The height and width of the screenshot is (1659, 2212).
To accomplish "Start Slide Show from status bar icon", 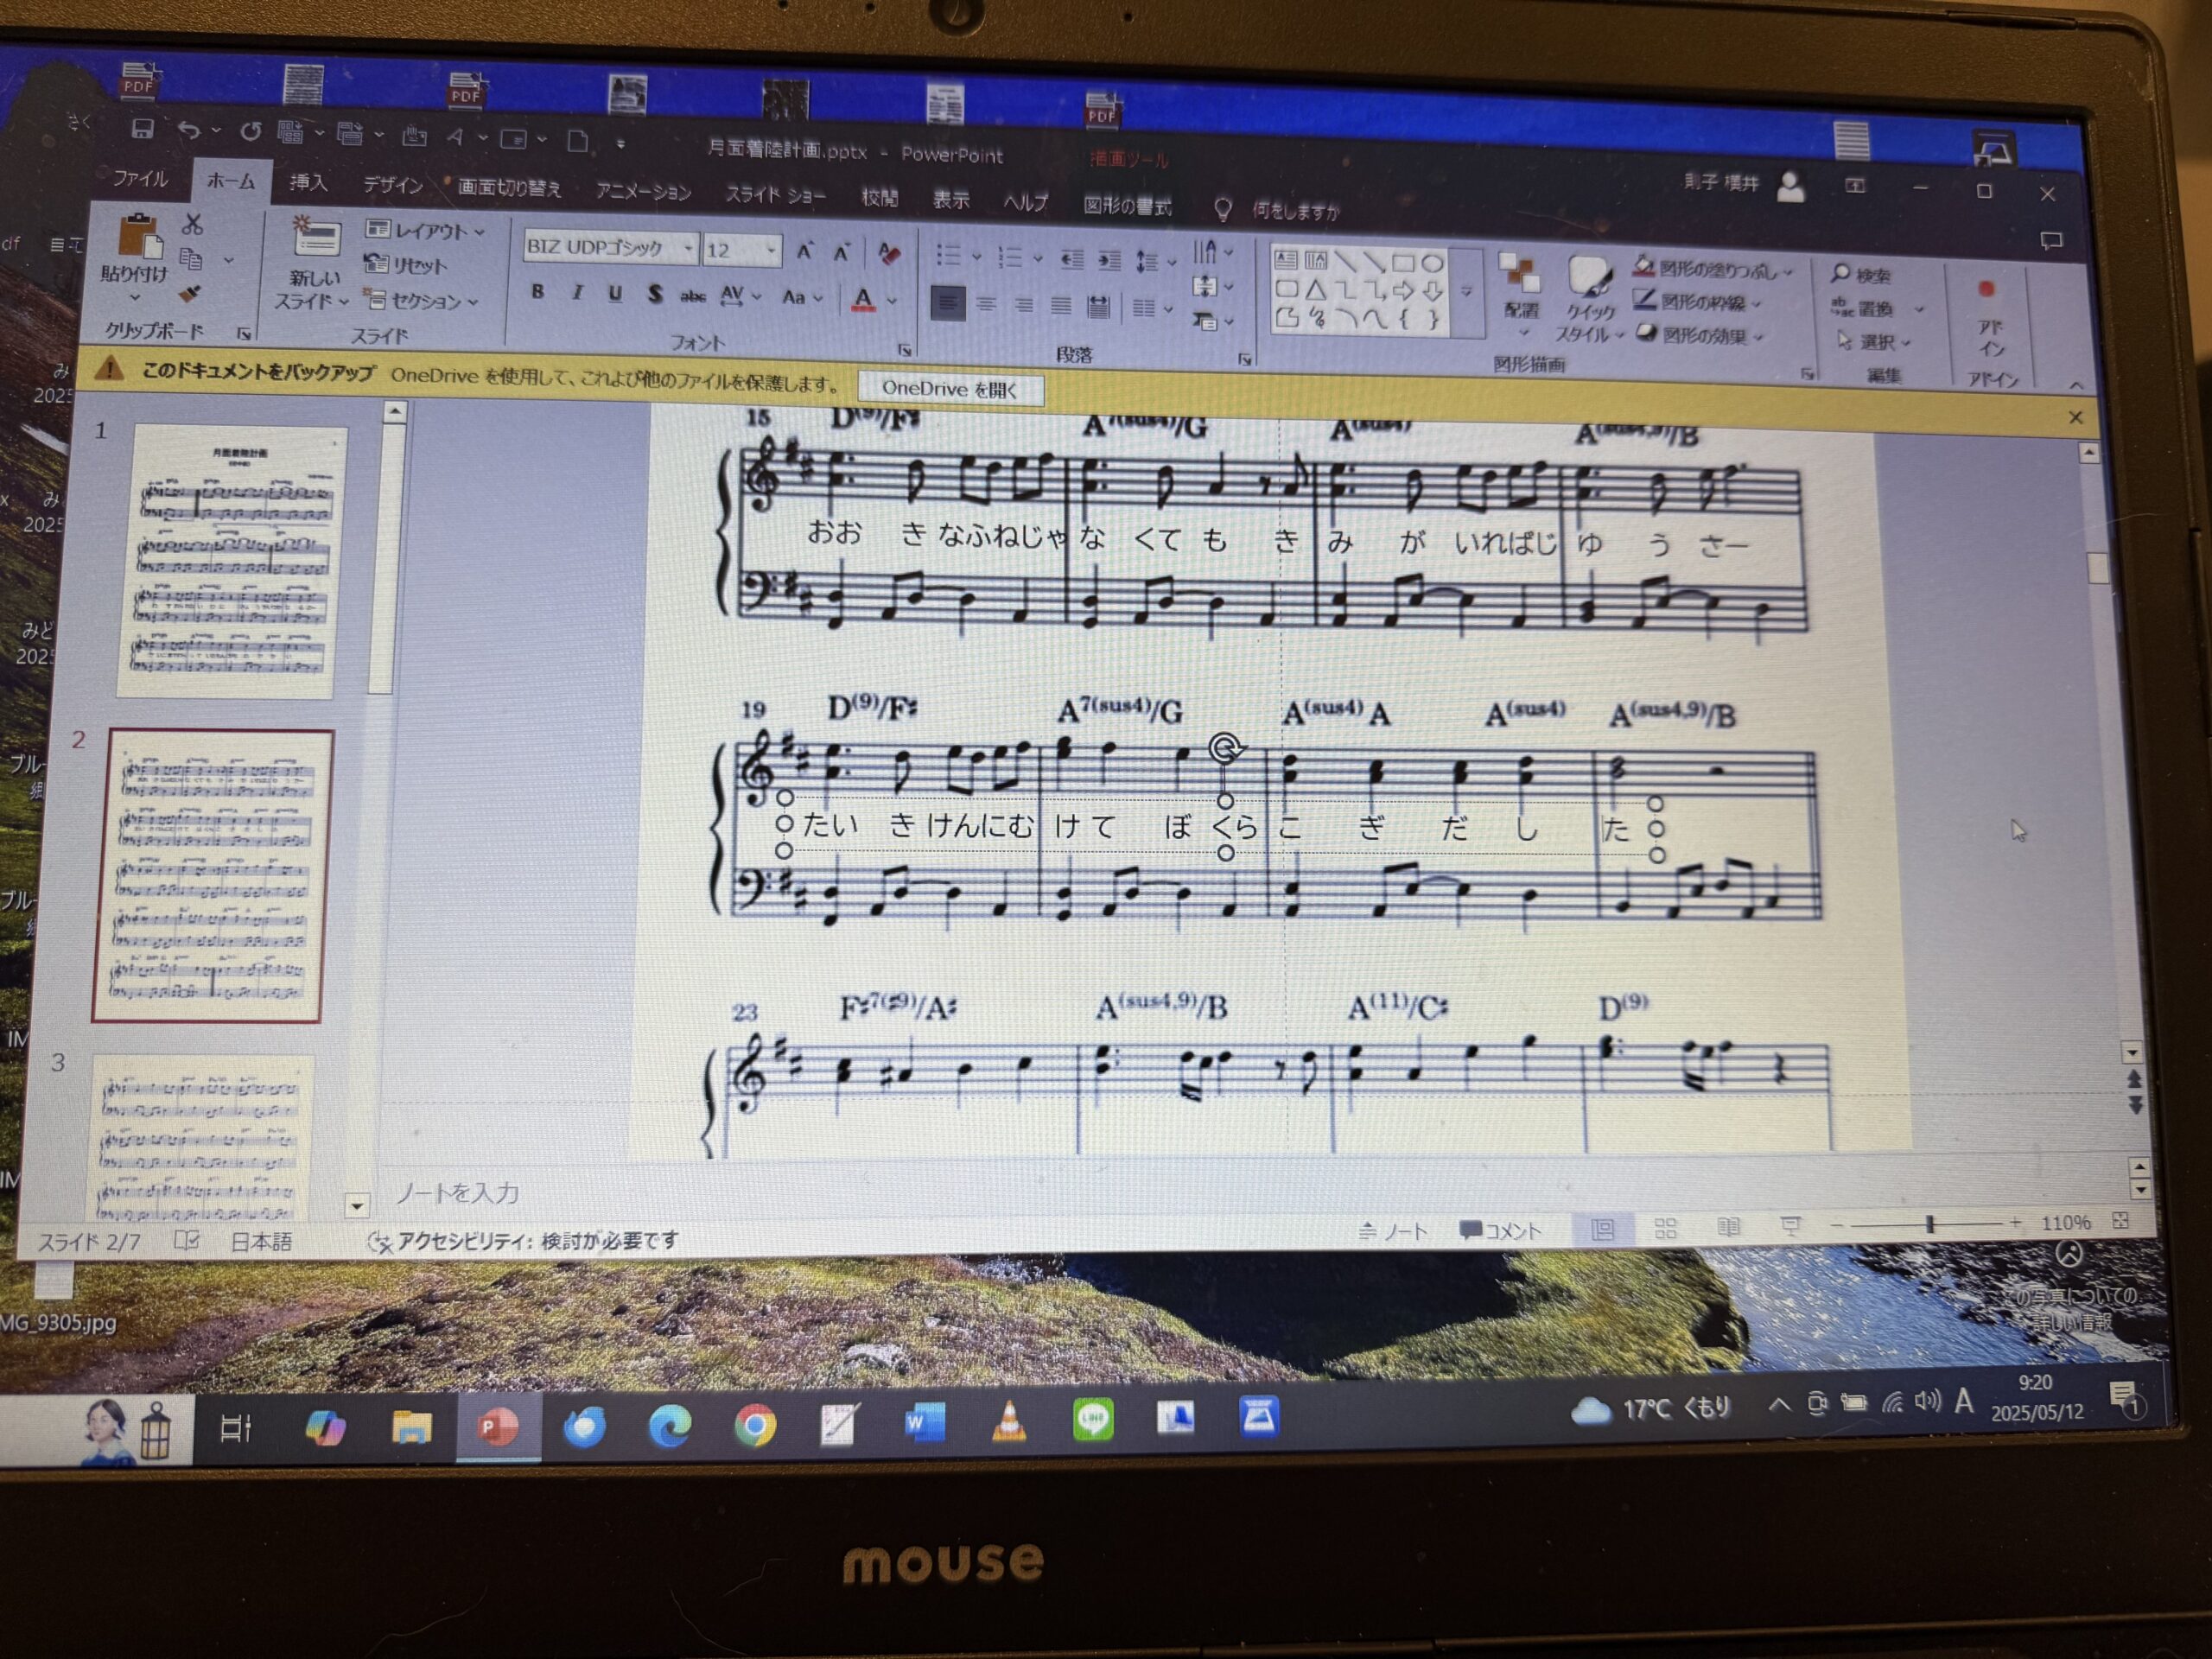I will click(1790, 1226).
